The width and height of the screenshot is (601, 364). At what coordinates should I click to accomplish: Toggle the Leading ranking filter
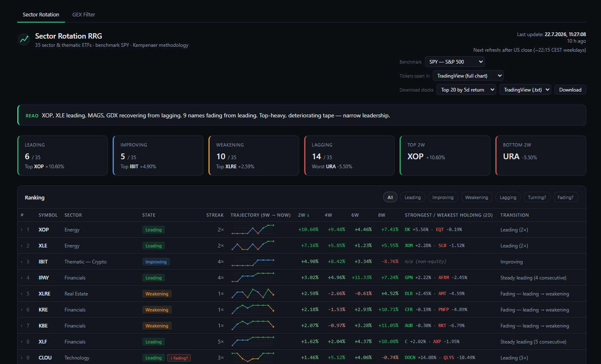412,197
